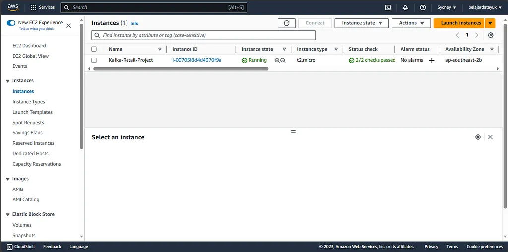Viewport: 508px width, 252px height.
Task: Open the details panel settings gear
Action: [478, 137]
